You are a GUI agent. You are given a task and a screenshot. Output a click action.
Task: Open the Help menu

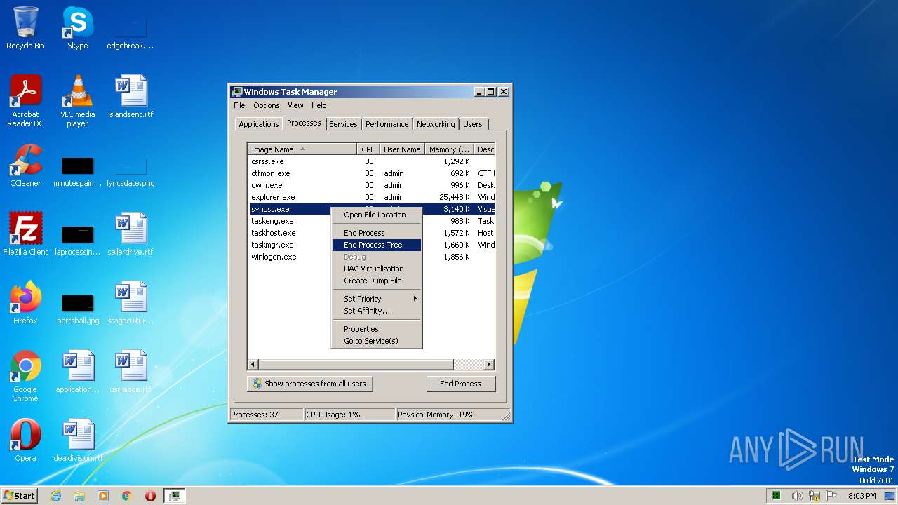[319, 105]
